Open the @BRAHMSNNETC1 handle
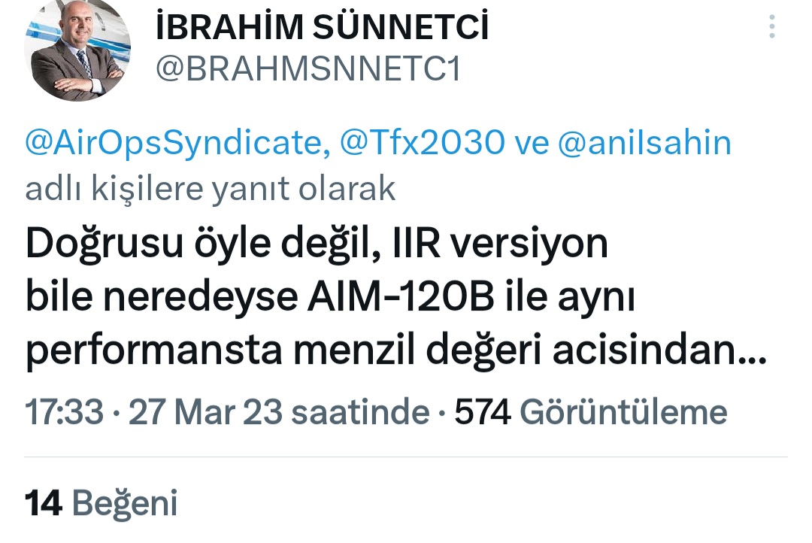The width and height of the screenshot is (812, 543). pos(308,69)
